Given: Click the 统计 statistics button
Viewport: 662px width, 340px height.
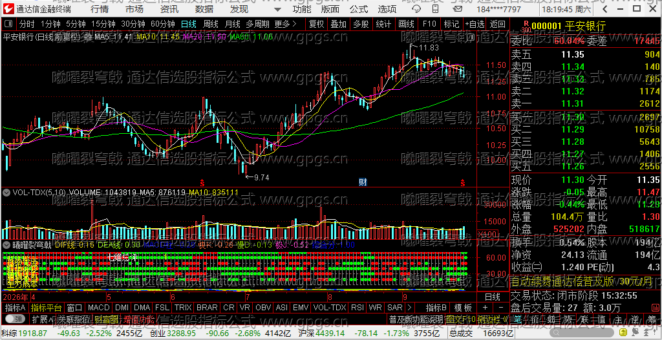Looking at the screenshot, I should point(383,24).
